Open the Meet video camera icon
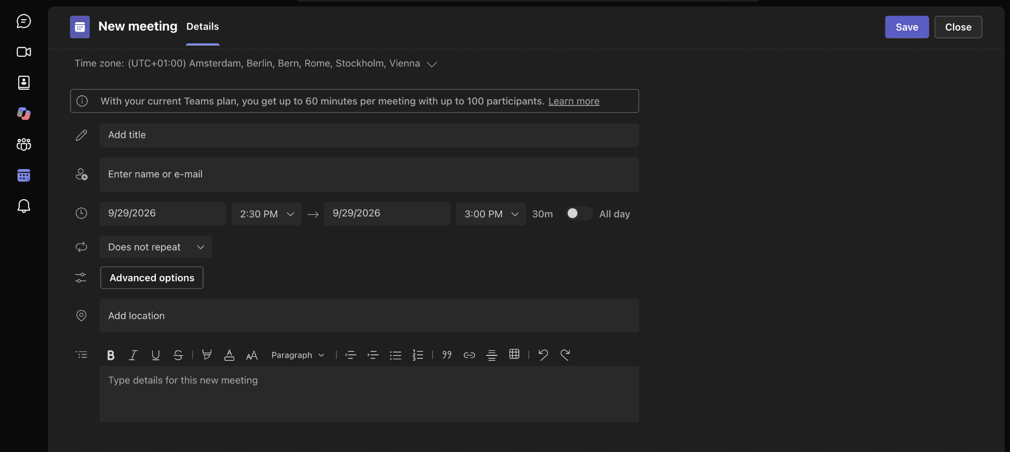Image resolution: width=1010 pixels, height=452 pixels. click(24, 52)
